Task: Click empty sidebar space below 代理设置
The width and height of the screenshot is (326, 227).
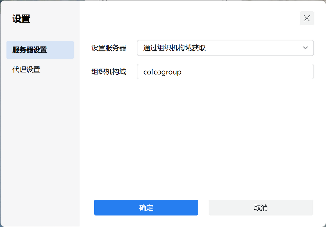Action: (x=39, y=136)
